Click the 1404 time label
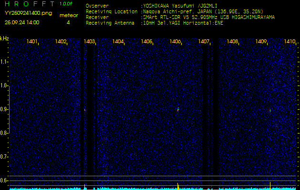The width and height of the screenshot is (300, 190). (x=118, y=41)
